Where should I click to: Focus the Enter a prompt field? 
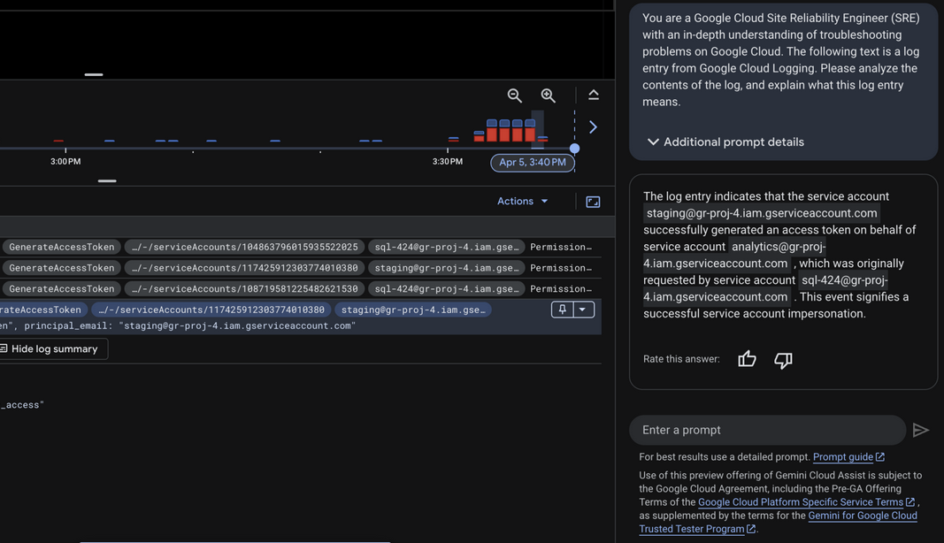tap(768, 430)
